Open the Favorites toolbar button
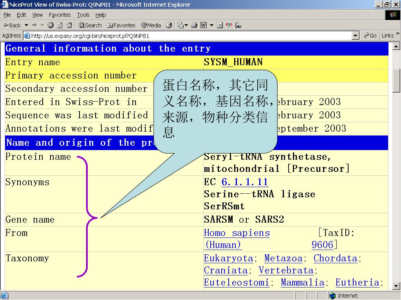The image size is (401, 300). click(121, 25)
